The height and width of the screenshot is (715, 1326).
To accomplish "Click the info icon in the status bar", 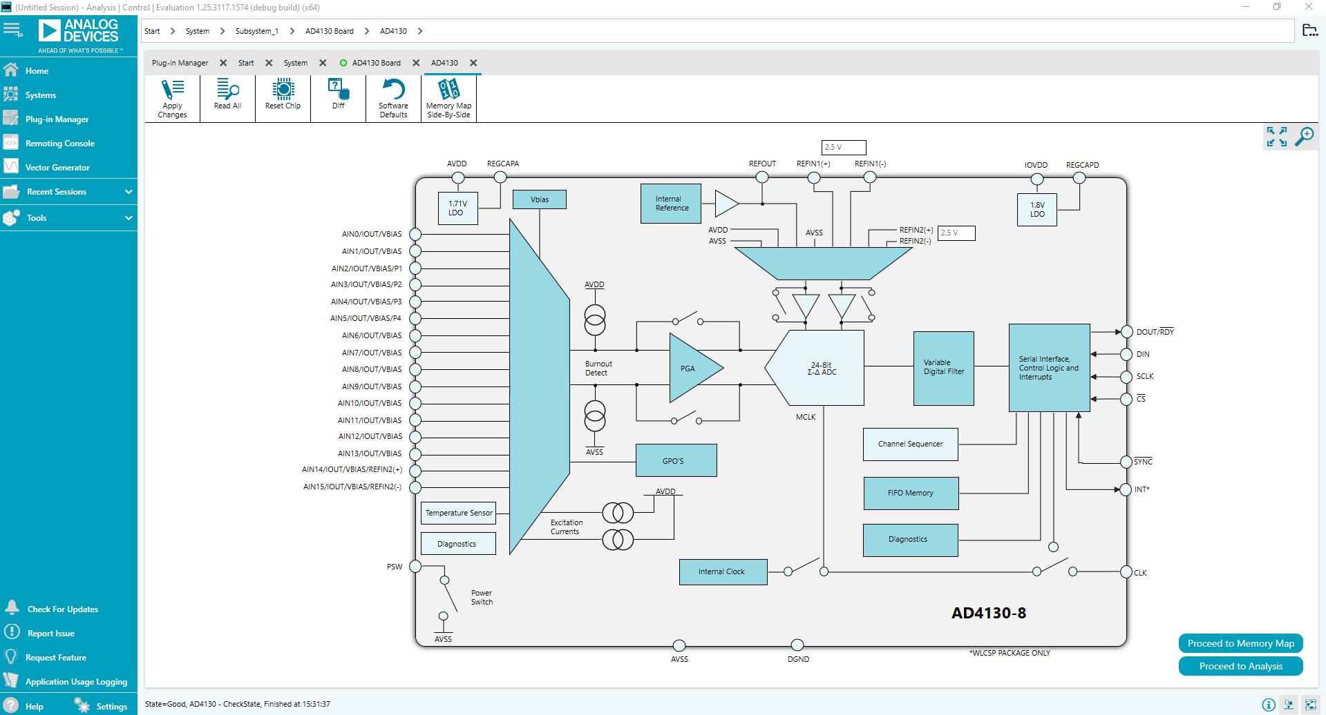I will [x=1269, y=705].
